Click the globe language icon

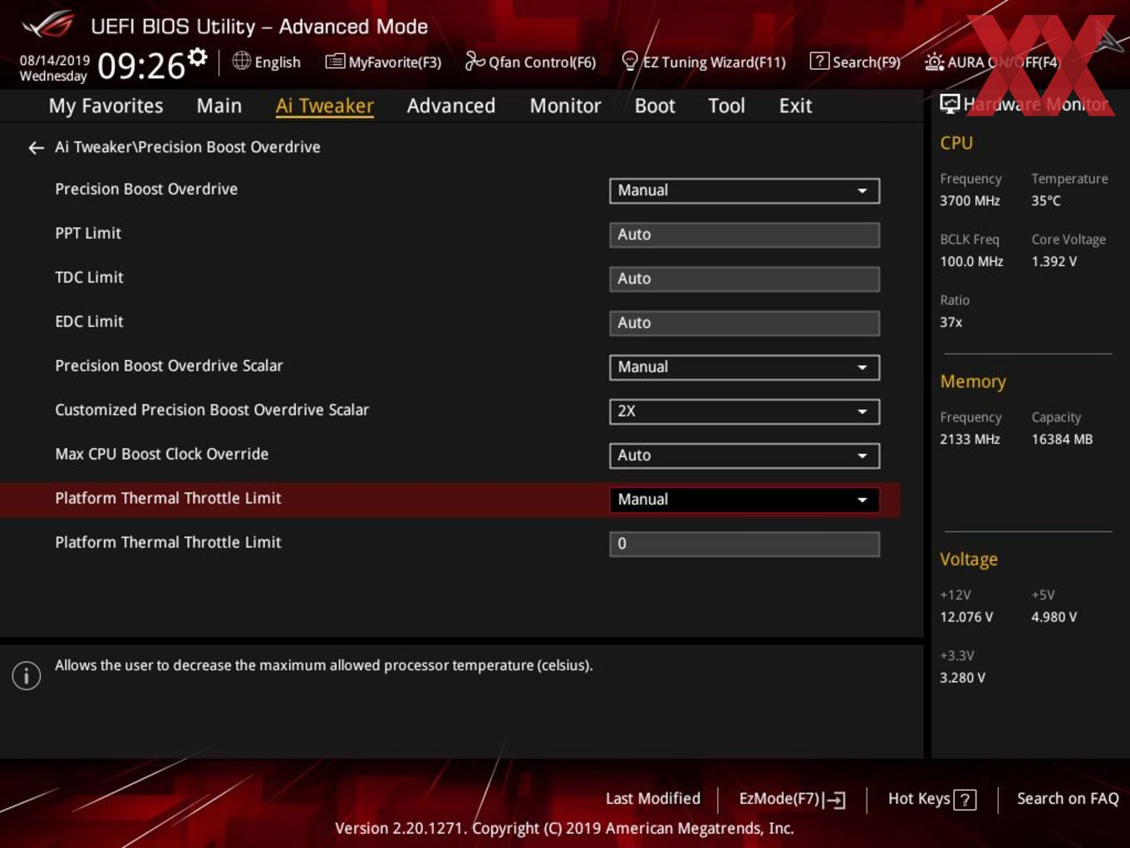click(241, 61)
